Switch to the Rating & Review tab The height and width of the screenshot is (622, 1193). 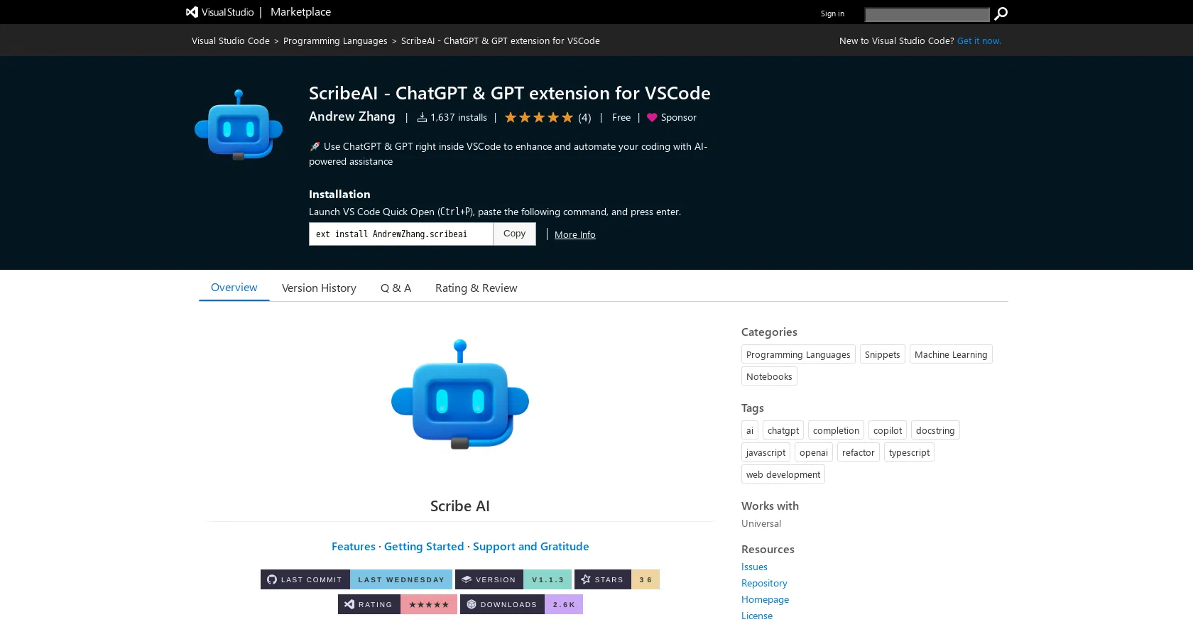pyautogui.click(x=476, y=288)
